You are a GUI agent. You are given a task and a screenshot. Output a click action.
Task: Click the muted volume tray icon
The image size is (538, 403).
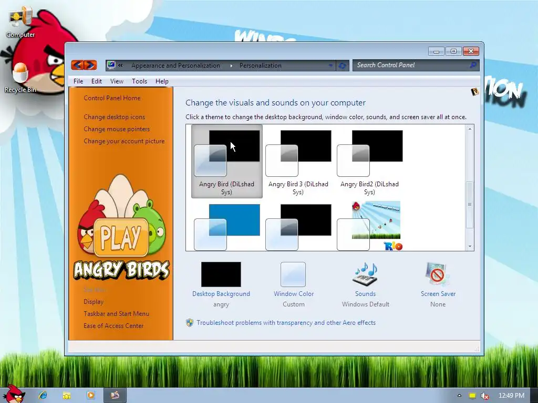click(484, 396)
